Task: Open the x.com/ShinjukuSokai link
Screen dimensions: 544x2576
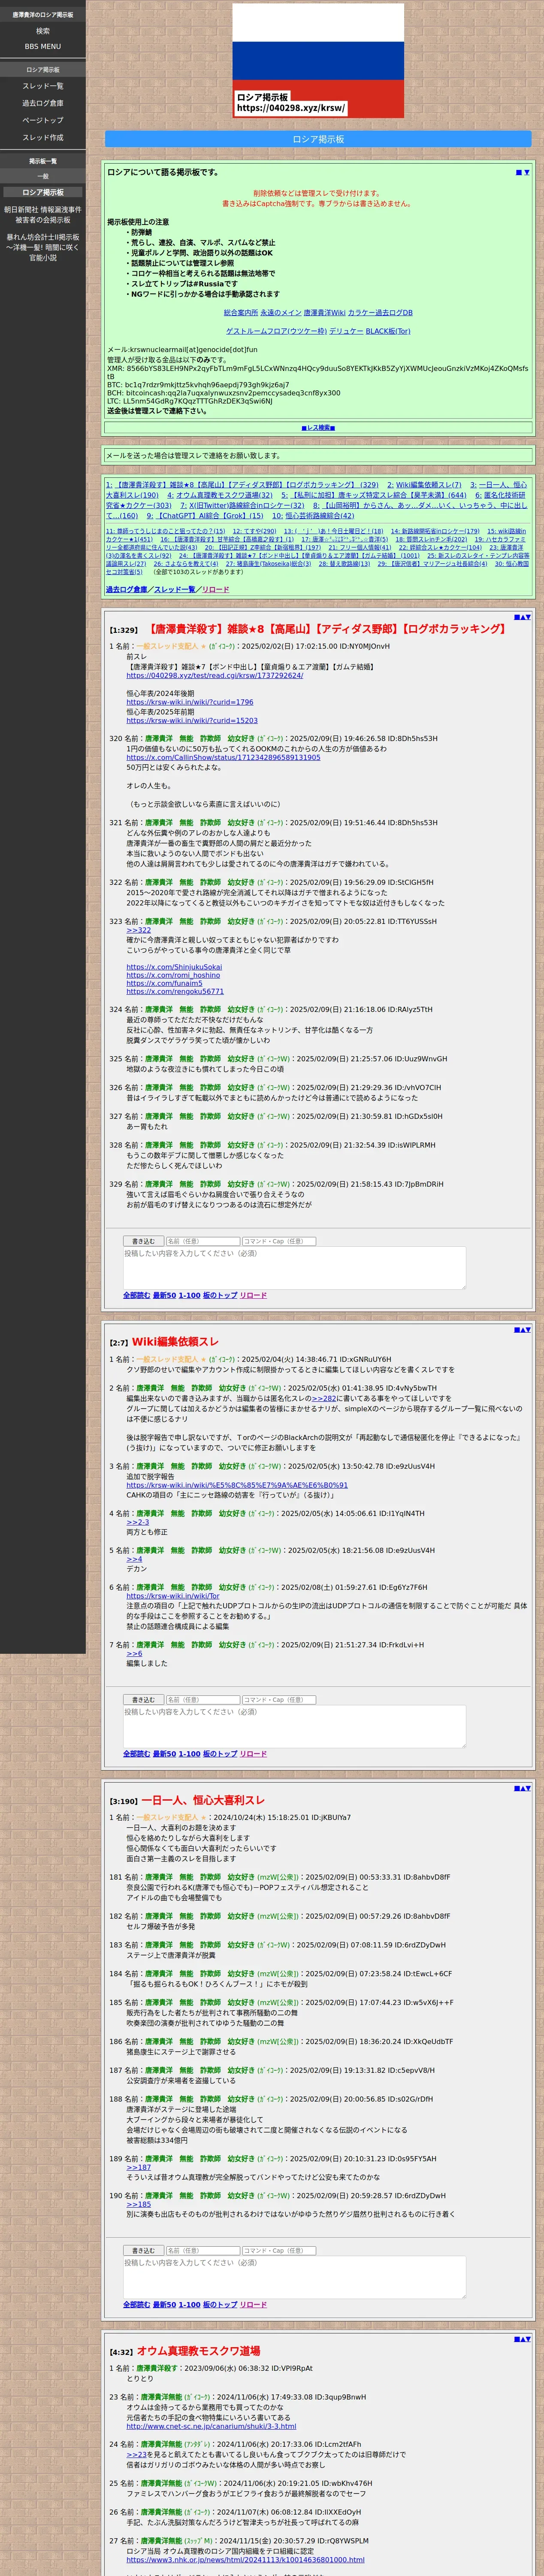Action: coord(174,967)
